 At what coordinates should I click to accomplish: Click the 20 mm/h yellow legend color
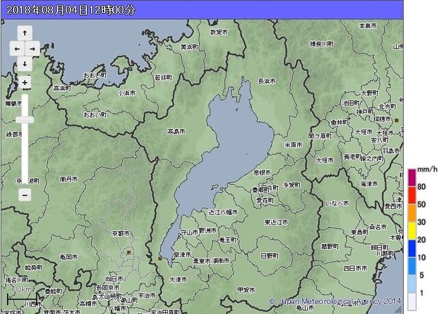[x=412, y=231]
